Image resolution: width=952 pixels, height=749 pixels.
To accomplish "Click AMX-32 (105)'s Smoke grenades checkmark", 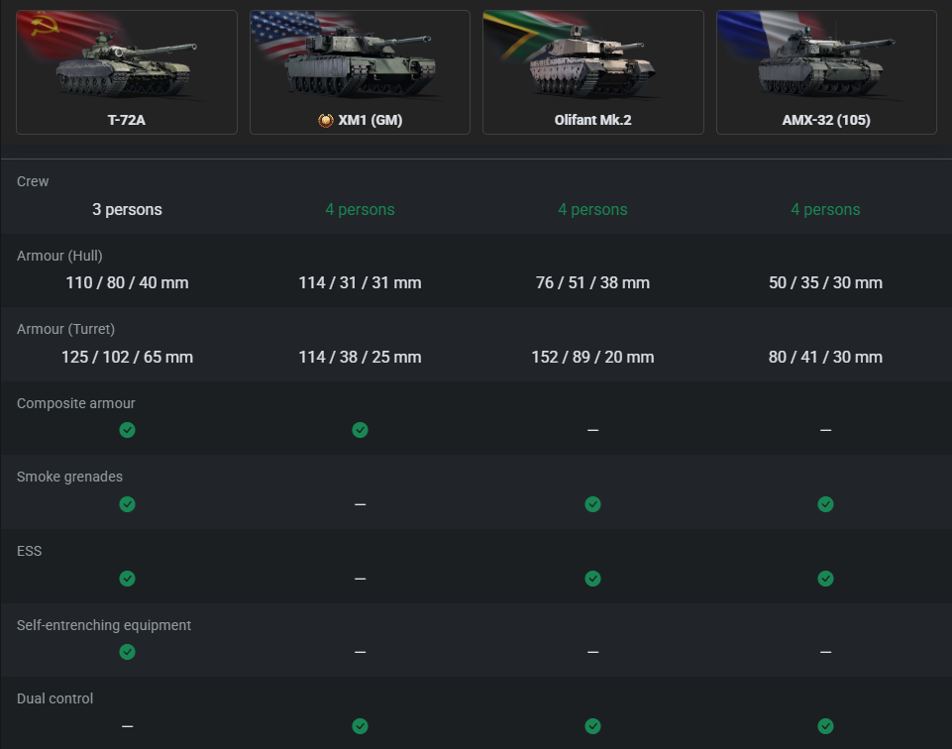I will click(825, 504).
